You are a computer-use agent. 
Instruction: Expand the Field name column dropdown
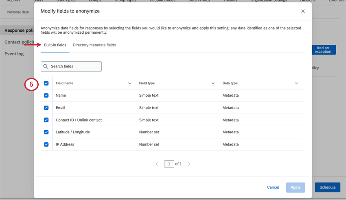pyautogui.click(x=130, y=83)
